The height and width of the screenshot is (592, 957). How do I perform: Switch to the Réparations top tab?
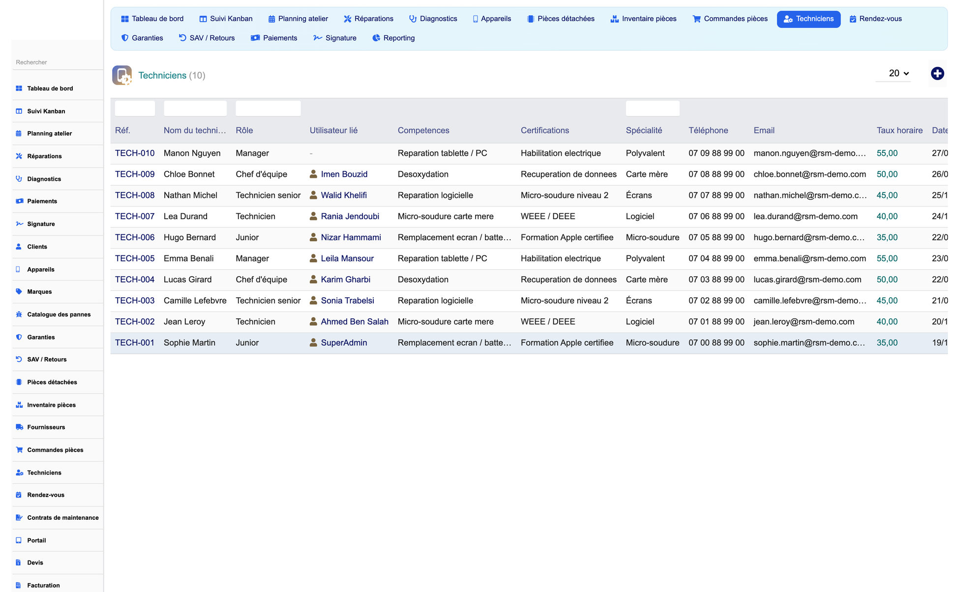pos(368,19)
